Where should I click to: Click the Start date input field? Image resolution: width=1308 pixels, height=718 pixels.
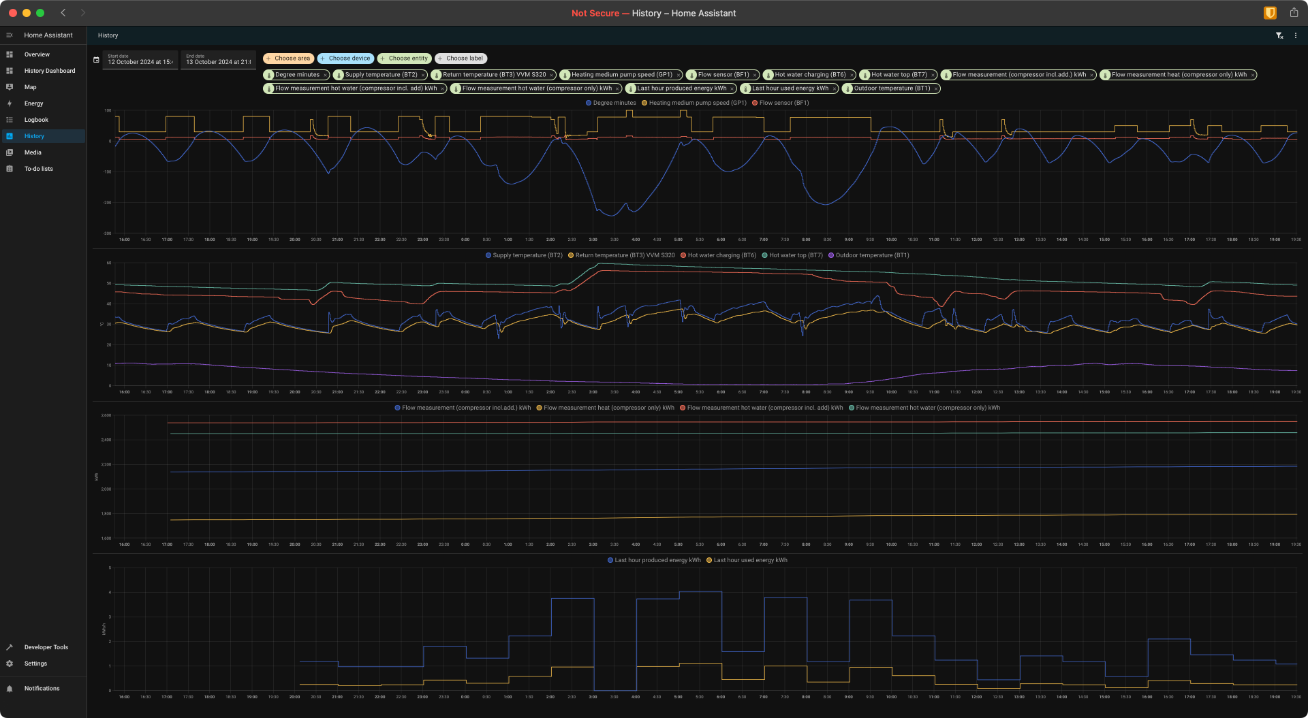tap(140, 62)
